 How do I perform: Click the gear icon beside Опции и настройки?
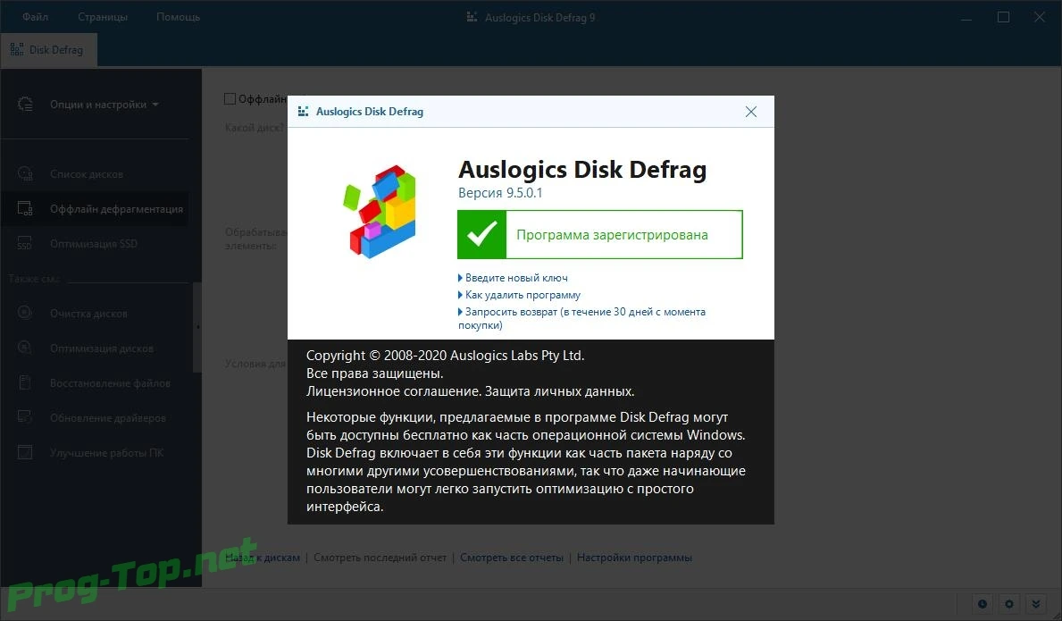pos(25,105)
